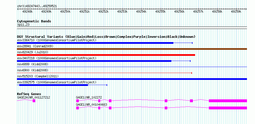Screen dimensions: 255x124
Task: Click the nsv820429 red loss variant bar
Action: 106,55
